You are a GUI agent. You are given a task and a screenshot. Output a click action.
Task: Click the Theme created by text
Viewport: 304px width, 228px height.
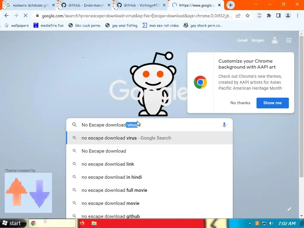point(20,171)
